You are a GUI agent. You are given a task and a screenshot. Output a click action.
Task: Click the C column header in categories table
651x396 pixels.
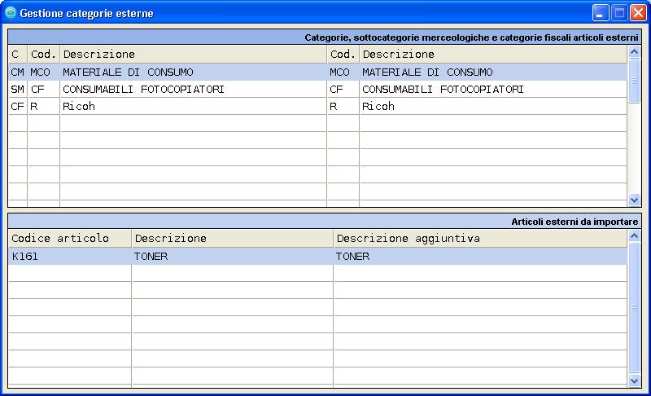click(x=18, y=54)
